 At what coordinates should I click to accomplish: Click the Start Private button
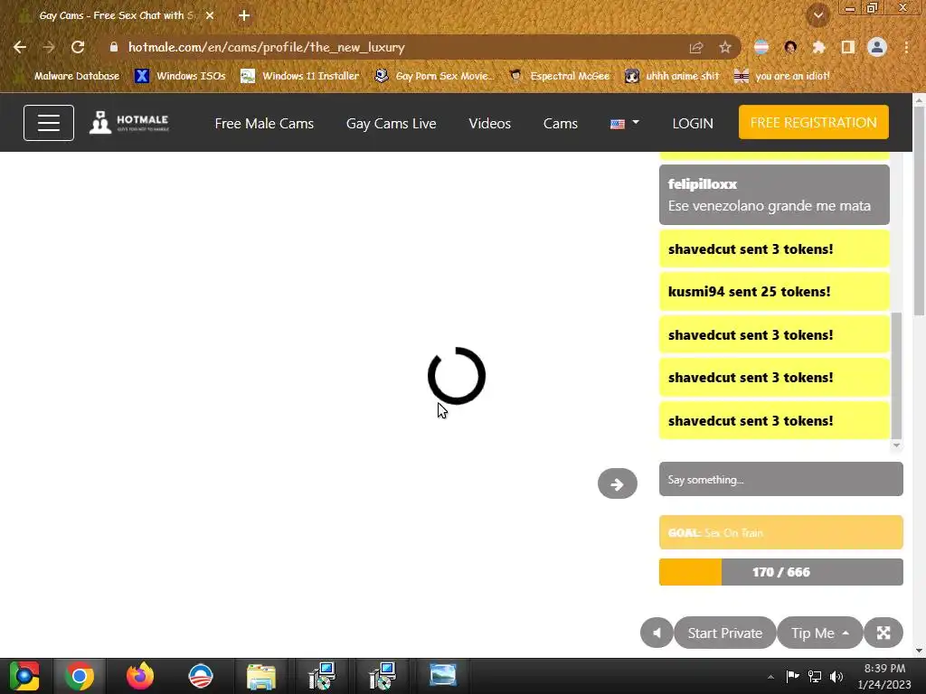[x=724, y=633]
